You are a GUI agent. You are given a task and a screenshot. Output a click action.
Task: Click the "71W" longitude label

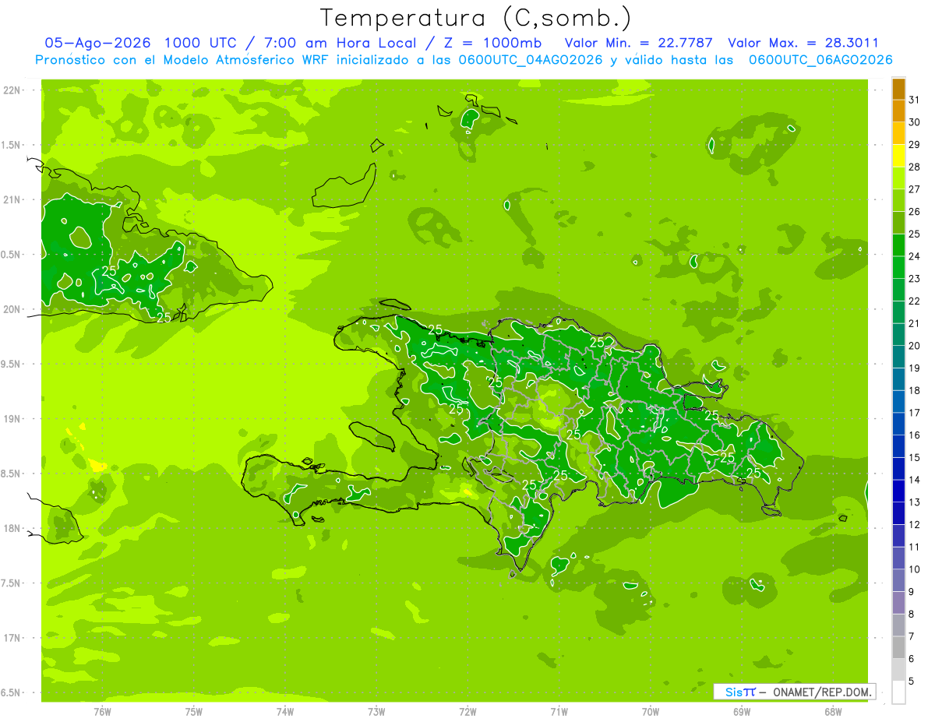point(559,711)
